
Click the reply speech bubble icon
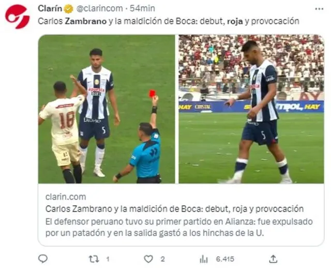(x=43, y=259)
